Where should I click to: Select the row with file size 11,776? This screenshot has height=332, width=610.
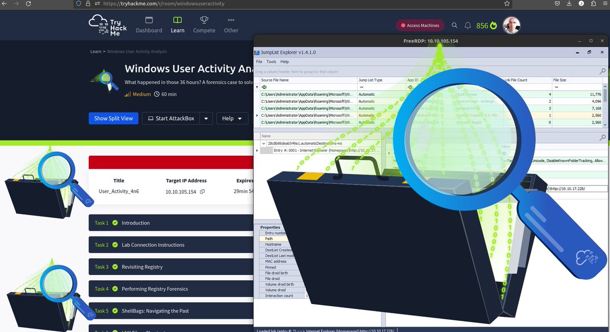(x=431, y=94)
